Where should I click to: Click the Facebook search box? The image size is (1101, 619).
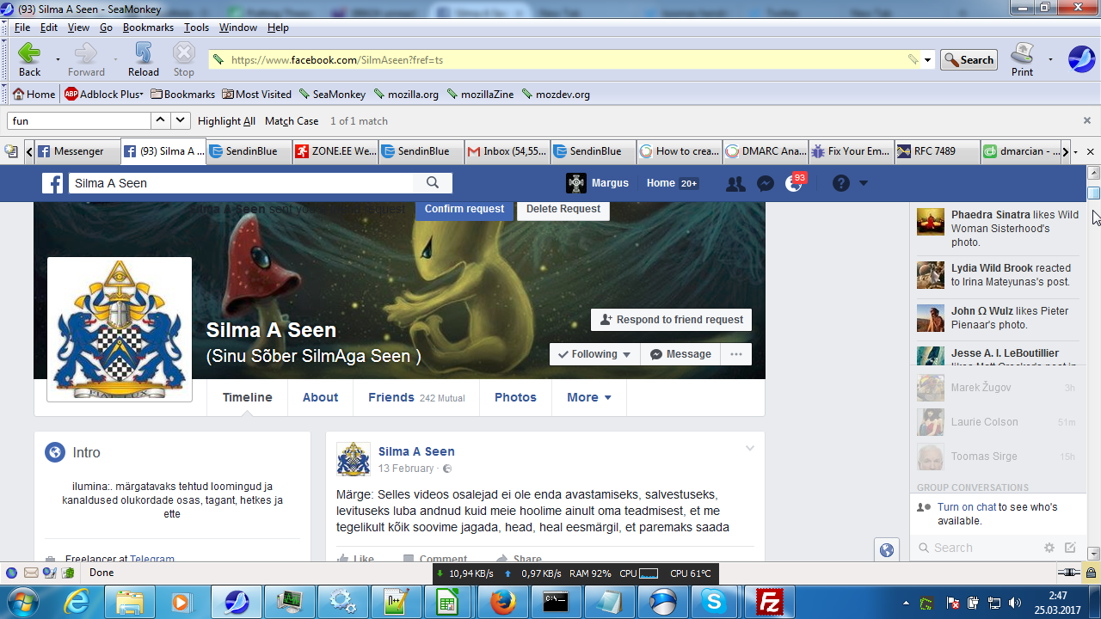[242, 183]
